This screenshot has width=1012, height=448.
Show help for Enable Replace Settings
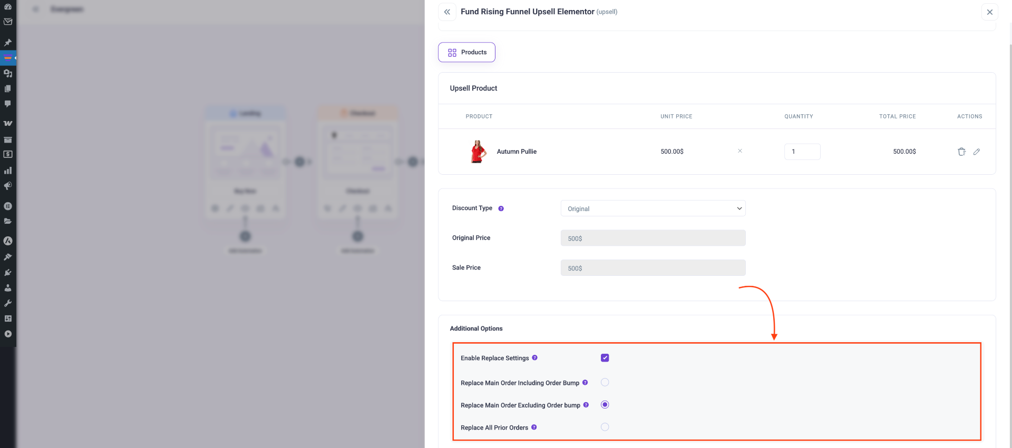pos(534,358)
